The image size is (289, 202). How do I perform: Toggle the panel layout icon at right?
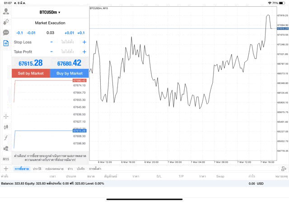284,169
